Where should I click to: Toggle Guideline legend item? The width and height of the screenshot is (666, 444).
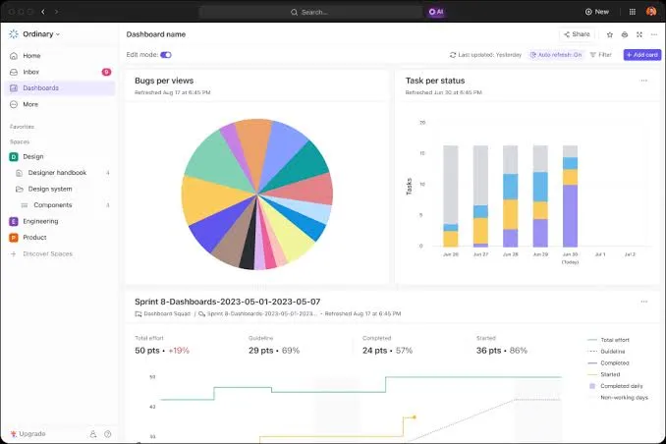[606, 352]
